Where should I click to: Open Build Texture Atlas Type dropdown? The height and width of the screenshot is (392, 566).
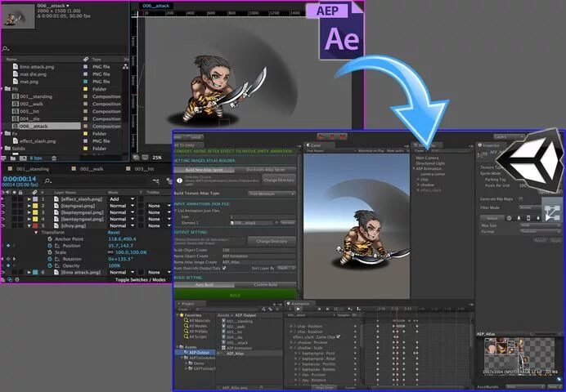(272, 194)
